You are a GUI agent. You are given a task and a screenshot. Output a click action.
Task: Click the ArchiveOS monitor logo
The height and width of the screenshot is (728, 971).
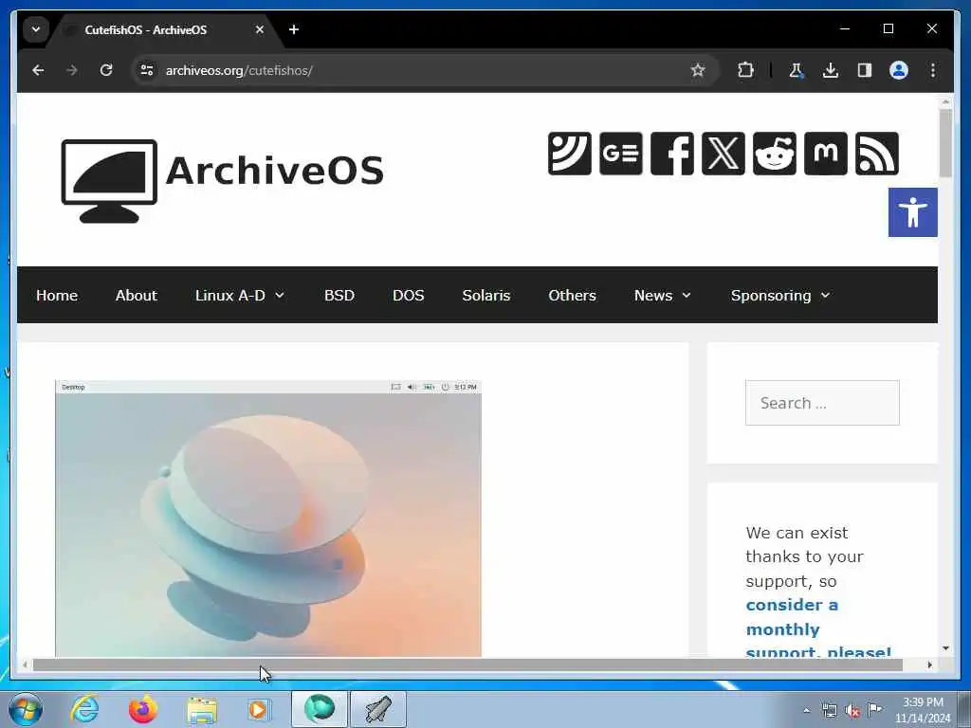pos(109,181)
